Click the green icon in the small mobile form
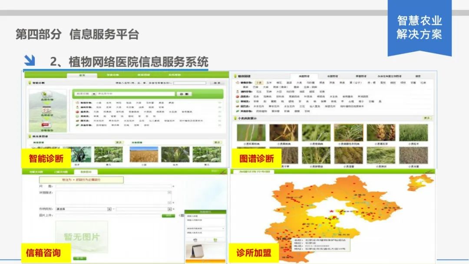469x264 pixels. tap(215, 240)
